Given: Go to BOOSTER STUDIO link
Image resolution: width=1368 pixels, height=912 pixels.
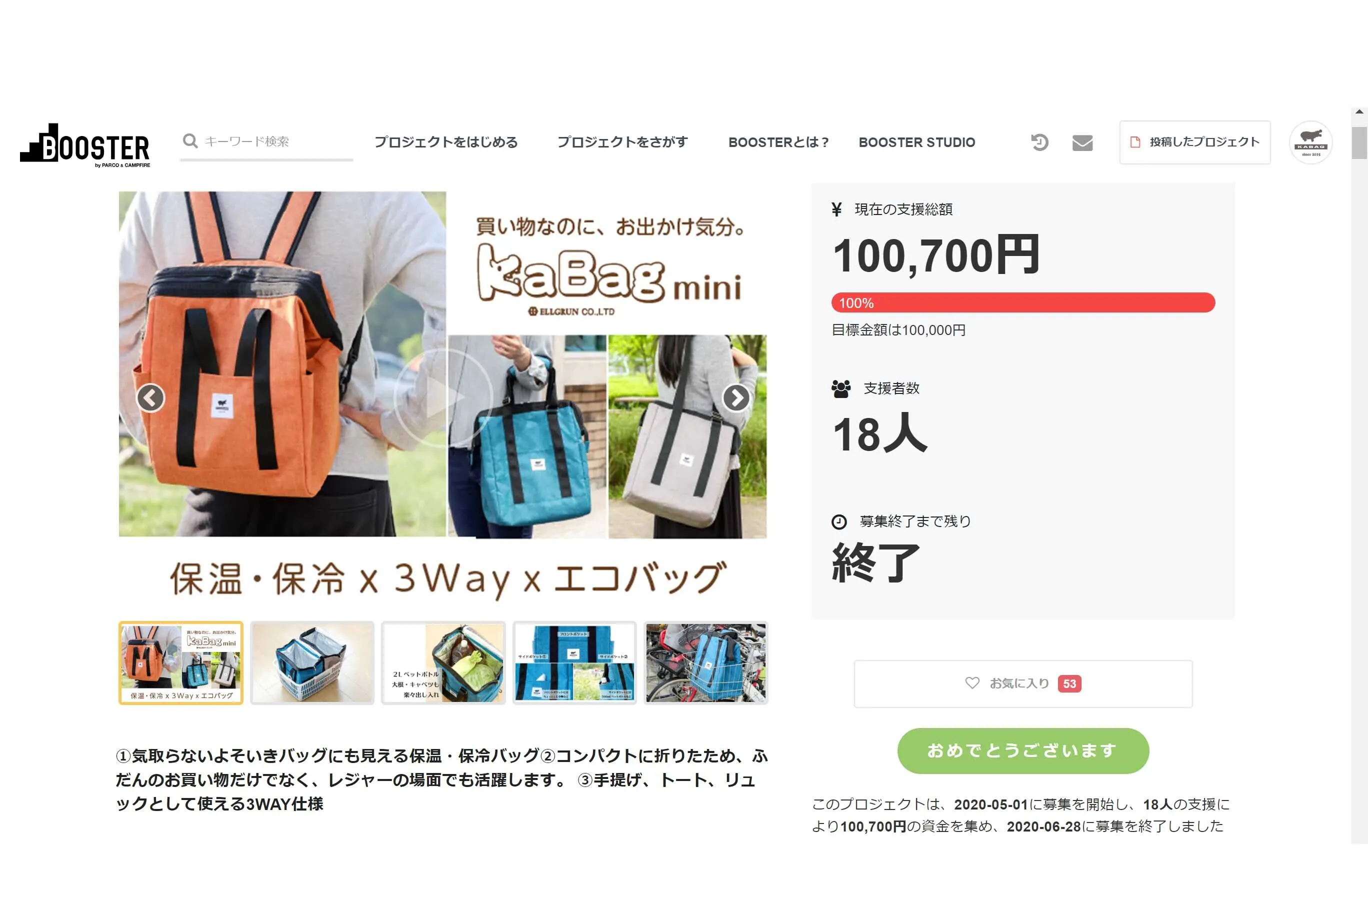Looking at the screenshot, I should coord(916,142).
